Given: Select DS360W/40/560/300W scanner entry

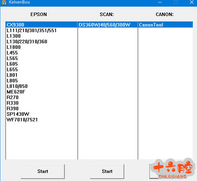Looking at the screenshot, I should 108,25.
